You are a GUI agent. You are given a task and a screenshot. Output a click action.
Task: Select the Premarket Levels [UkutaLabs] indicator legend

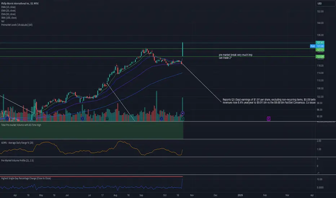click(17, 25)
